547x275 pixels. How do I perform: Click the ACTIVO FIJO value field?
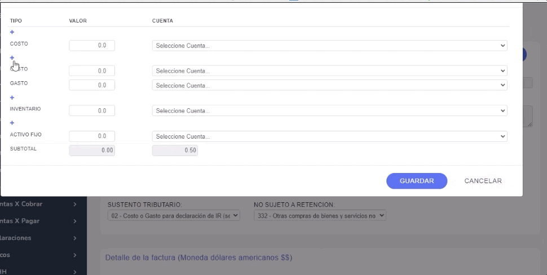(92, 136)
